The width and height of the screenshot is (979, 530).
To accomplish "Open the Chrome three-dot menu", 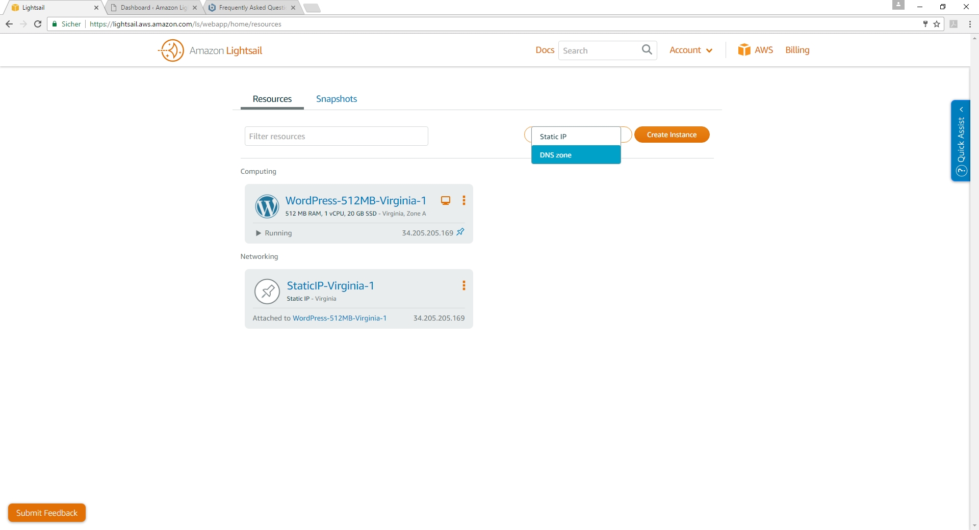I will (x=970, y=24).
